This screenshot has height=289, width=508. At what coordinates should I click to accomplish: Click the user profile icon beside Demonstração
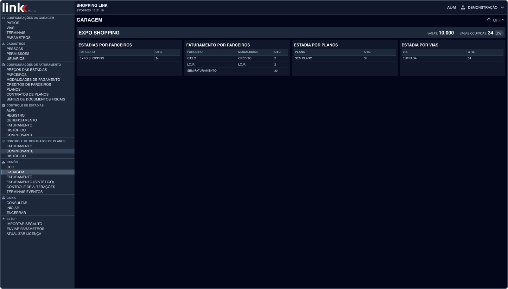[463, 8]
